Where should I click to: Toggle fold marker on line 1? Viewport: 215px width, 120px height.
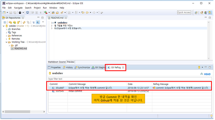click(x=53, y=23)
